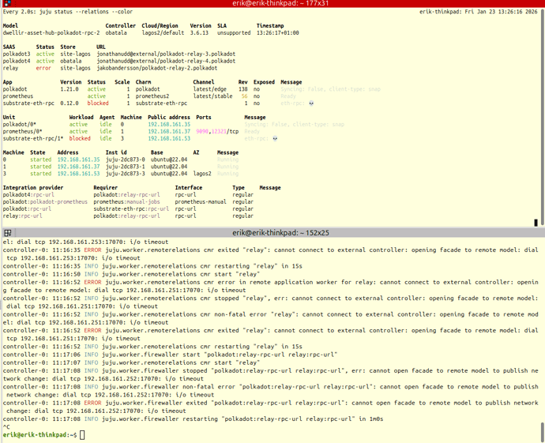Image resolution: width=545 pixels, height=443 pixels.
Task: Click the unit name 'prometheus/0*'
Action: pyautogui.click(x=23, y=131)
